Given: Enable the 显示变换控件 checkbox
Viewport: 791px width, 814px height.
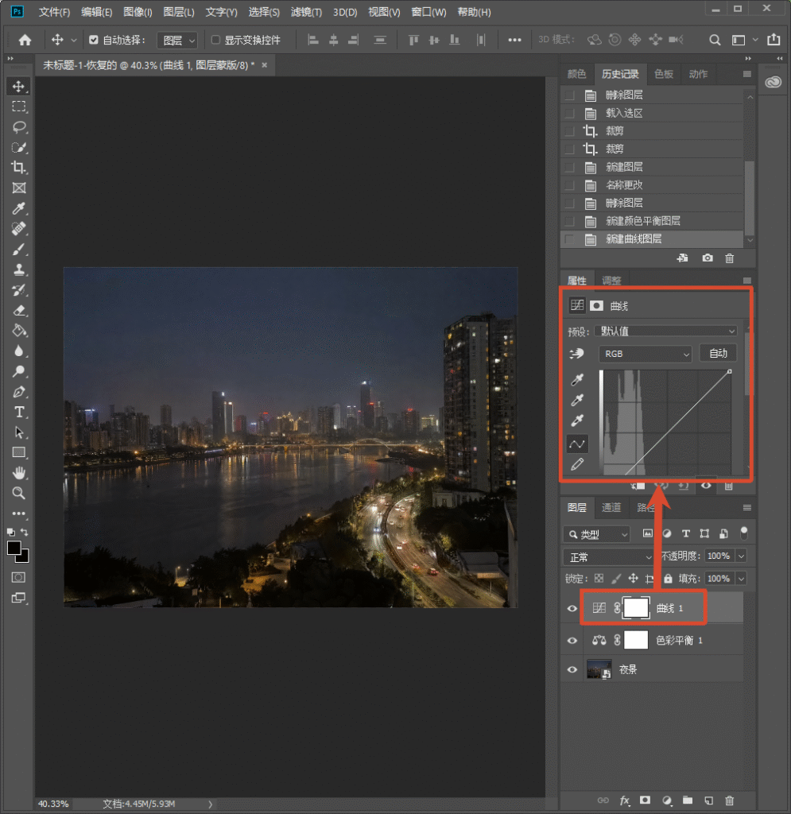Looking at the screenshot, I should (x=215, y=40).
